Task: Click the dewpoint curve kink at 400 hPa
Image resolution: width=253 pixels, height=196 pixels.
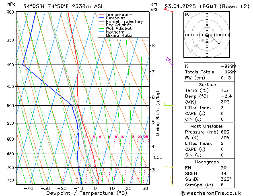Action: (23, 65)
